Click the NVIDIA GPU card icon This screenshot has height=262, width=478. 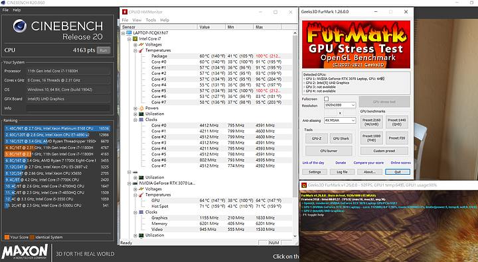pos(135,183)
